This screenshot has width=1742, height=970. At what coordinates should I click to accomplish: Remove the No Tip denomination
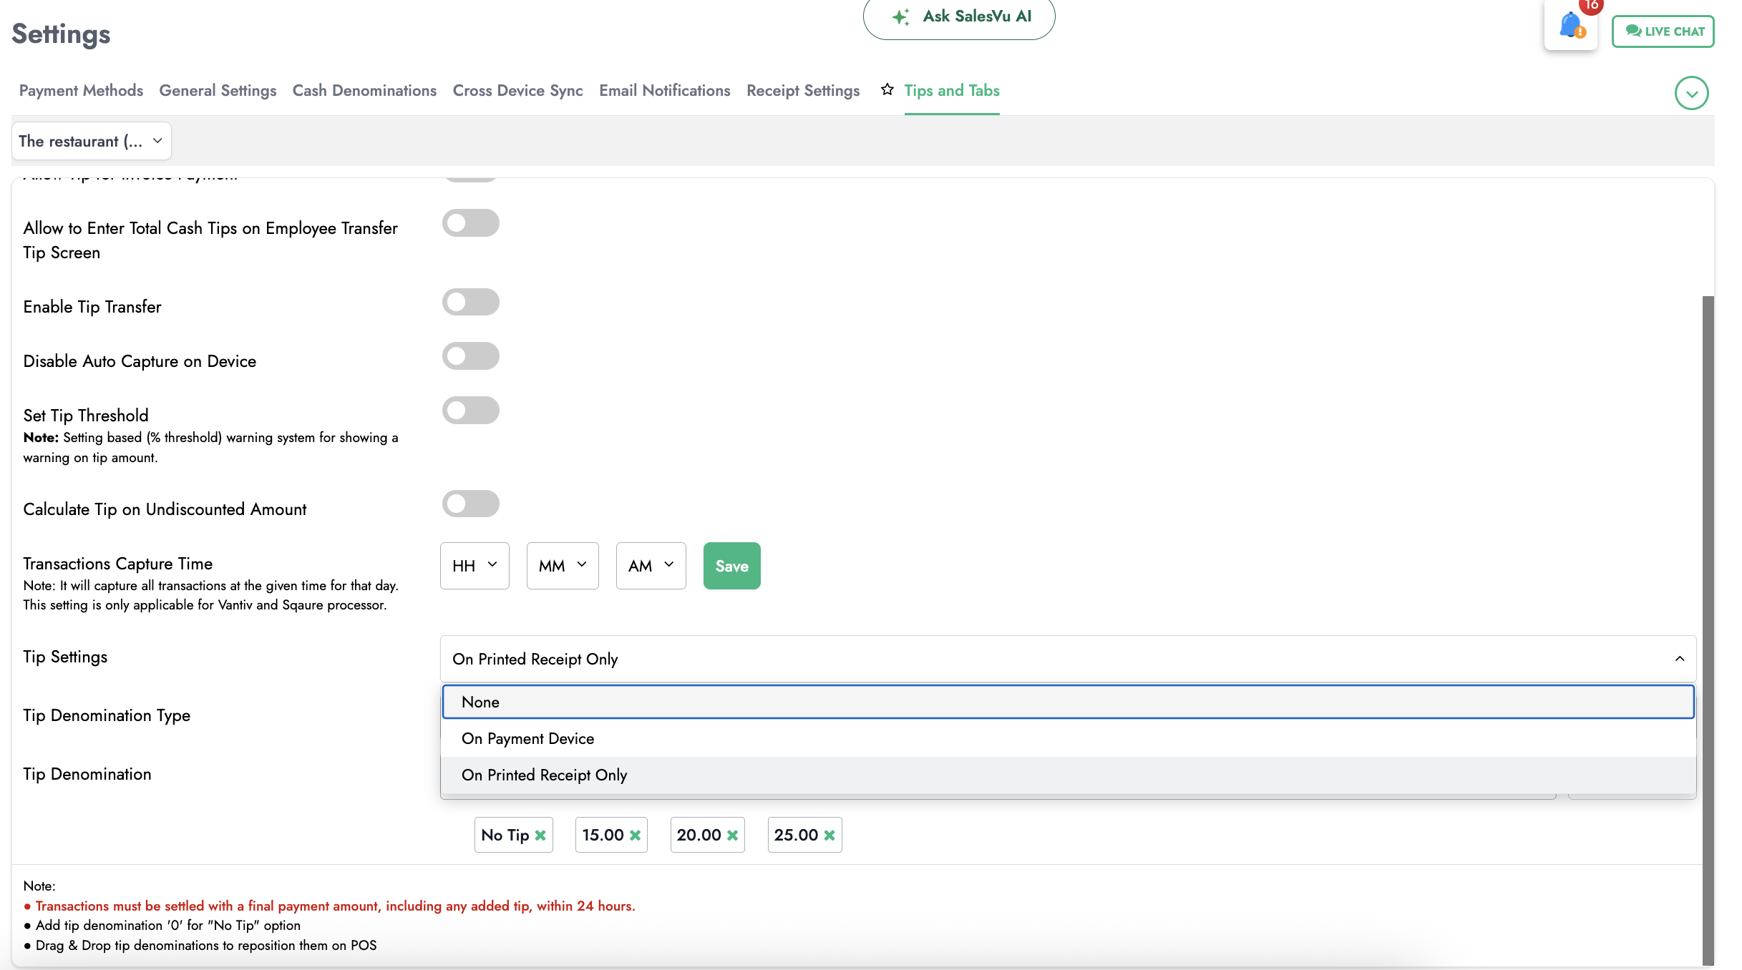point(540,835)
